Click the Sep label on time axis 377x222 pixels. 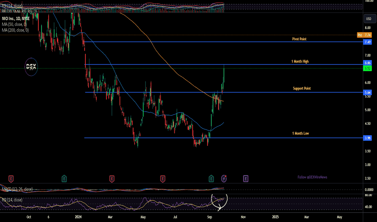pos(210,217)
